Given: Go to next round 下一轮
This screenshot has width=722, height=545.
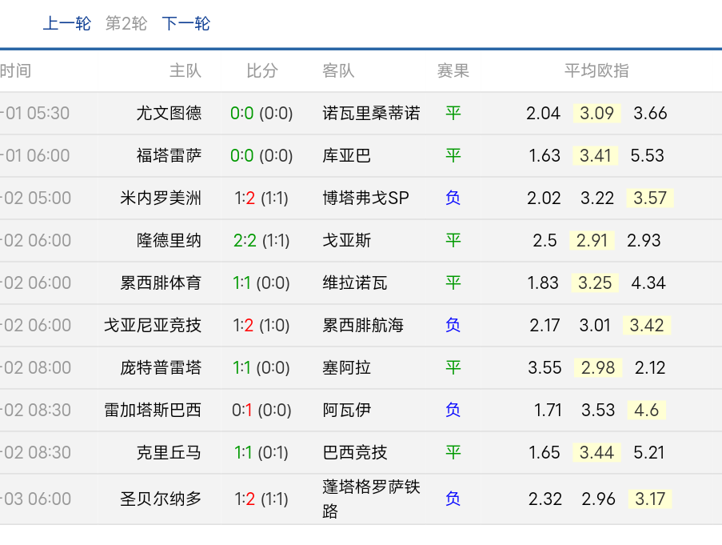Looking at the screenshot, I should [185, 24].
